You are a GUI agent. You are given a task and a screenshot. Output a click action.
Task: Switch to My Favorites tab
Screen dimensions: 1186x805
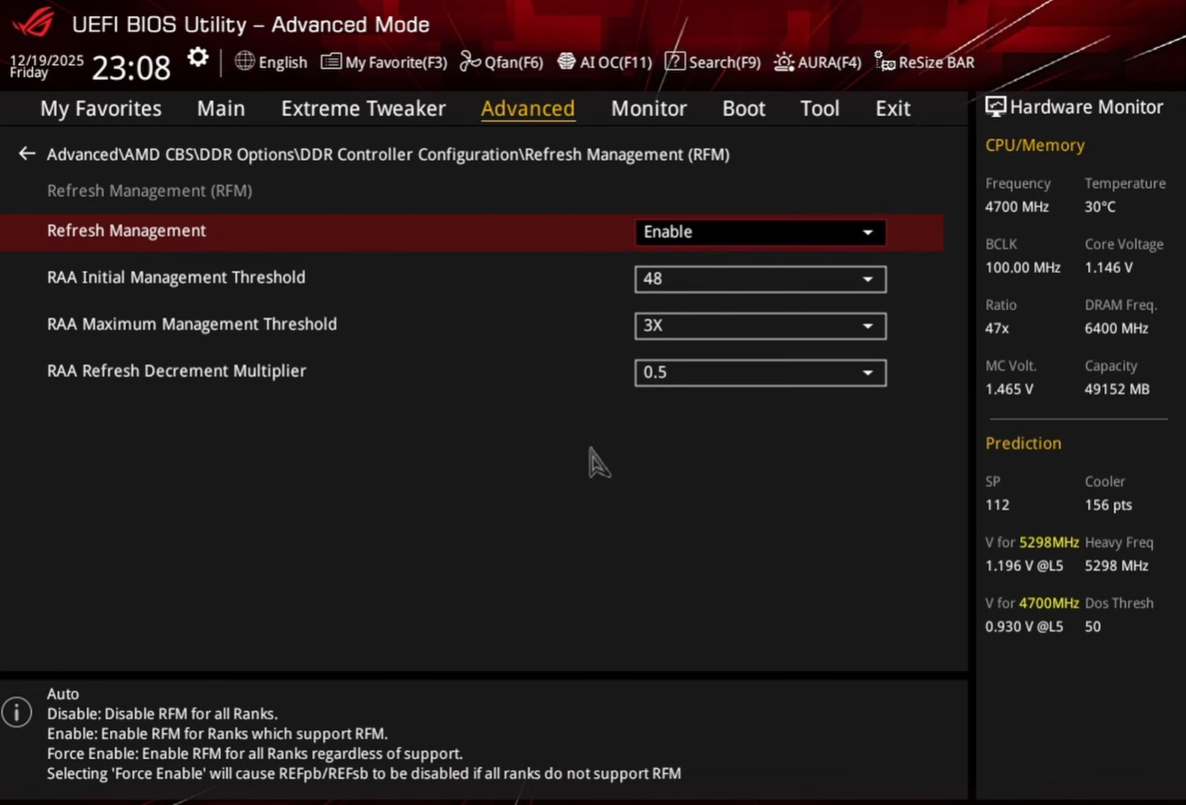(x=101, y=108)
